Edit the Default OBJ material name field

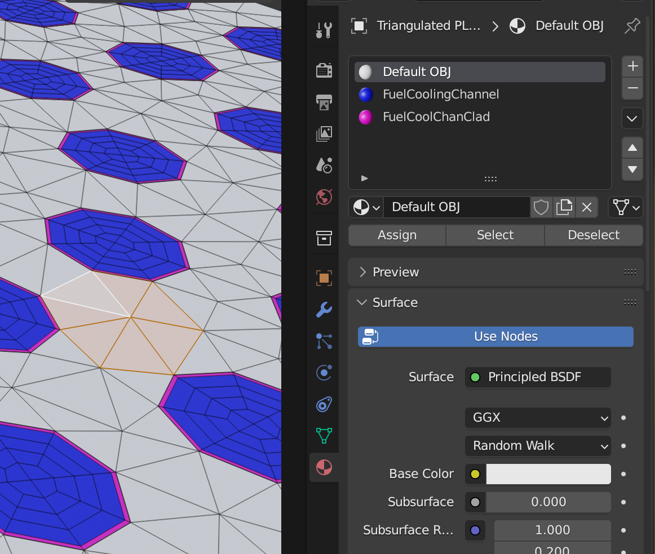click(457, 207)
